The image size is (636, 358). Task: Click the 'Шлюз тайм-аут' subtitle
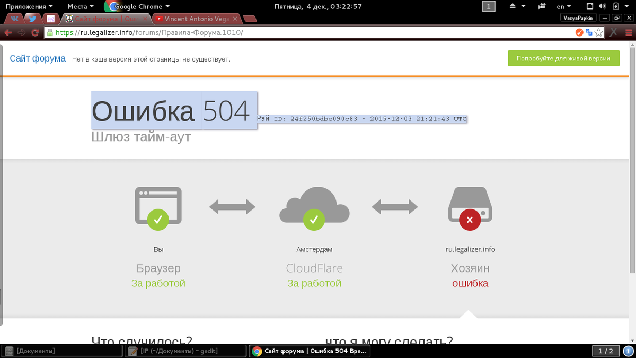[x=141, y=136]
